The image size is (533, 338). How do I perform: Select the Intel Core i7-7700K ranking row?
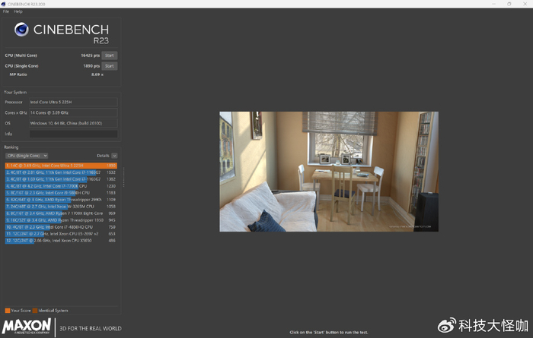coord(61,186)
